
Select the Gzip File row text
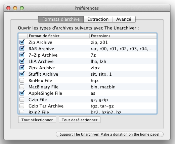(x=38, y=100)
